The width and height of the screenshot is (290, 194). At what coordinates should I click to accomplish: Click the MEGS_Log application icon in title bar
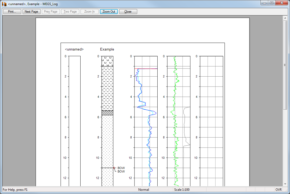point(4,4)
